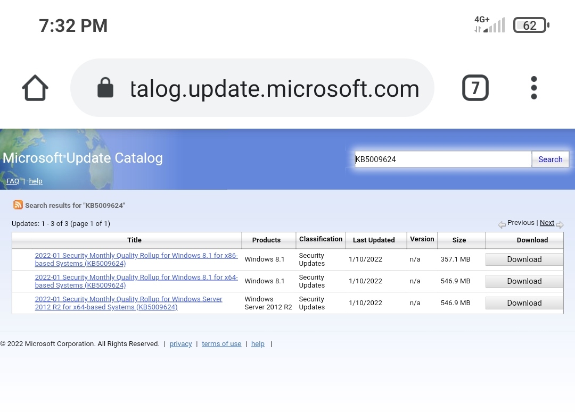Viewport: 575px width, 412px height.
Task: Open the tab switcher showing 7 tabs
Action: click(x=475, y=88)
